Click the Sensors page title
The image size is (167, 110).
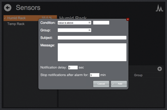(x=28, y=8)
